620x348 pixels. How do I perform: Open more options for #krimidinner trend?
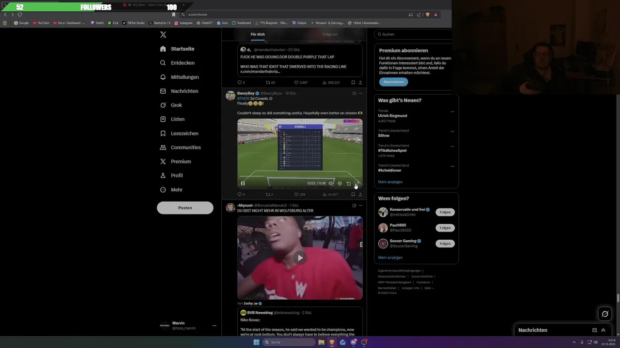pos(452,166)
